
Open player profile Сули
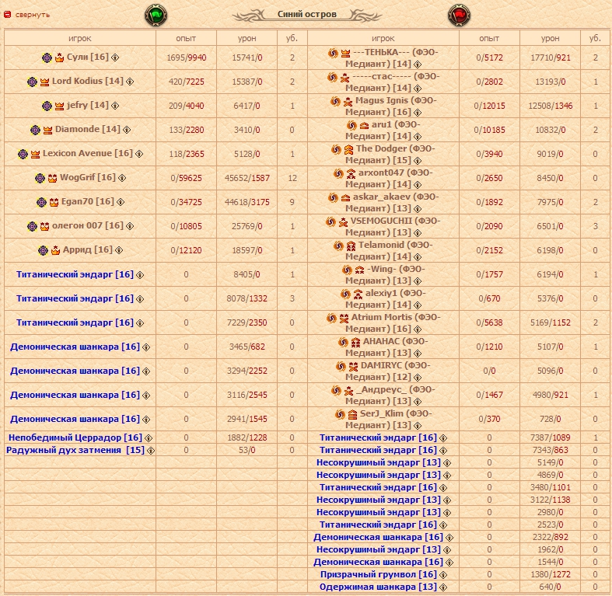click(77, 57)
